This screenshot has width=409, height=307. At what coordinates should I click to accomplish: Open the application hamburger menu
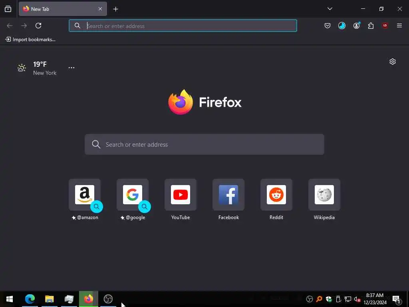[399, 26]
